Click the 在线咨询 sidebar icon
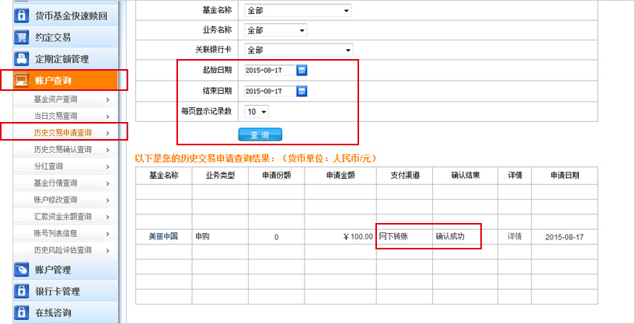Image resolution: width=635 pixels, height=324 pixels. point(21,312)
